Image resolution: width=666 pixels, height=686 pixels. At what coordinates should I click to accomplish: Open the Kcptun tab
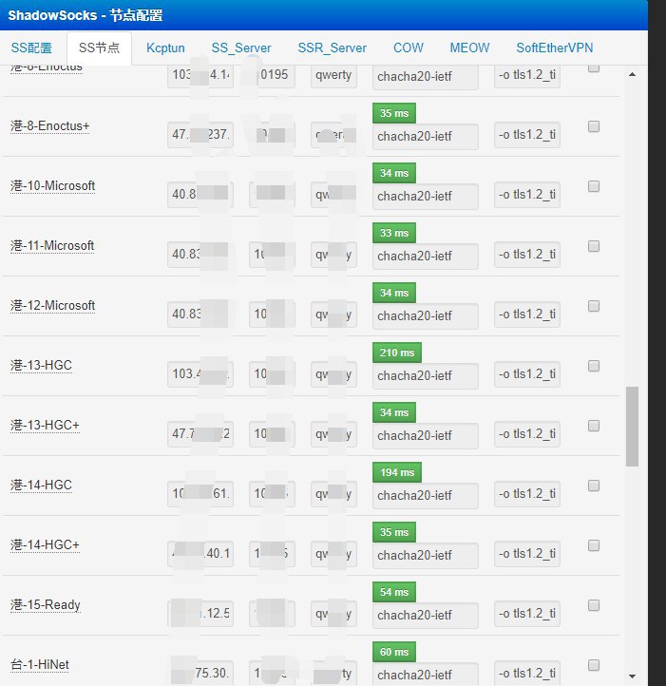click(165, 48)
